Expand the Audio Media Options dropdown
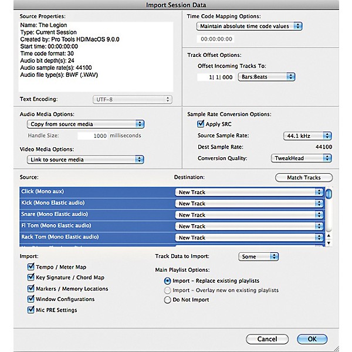This screenshot has width=352, height=352. (x=86, y=124)
